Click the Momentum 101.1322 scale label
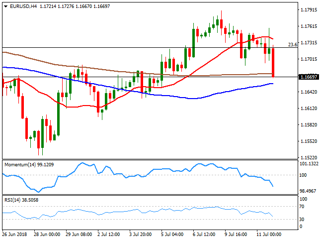This screenshot has width=323, height=239. click(x=310, y=163)
